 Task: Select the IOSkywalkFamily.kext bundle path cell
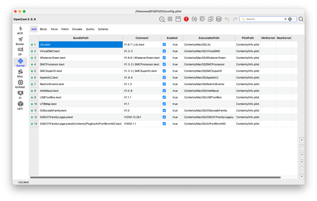pos(81,111)
